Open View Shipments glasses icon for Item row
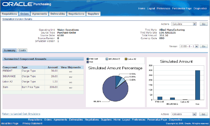 (x=71, y=88)
